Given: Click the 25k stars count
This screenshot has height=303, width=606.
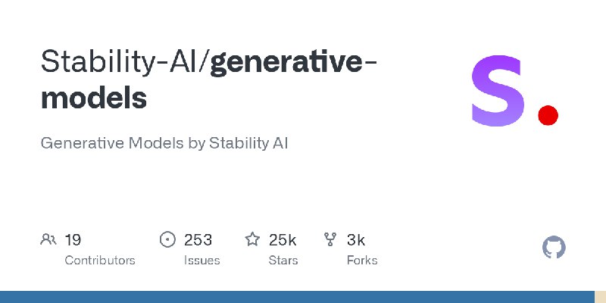Looking at the screenshot, I should click(283, 240).
